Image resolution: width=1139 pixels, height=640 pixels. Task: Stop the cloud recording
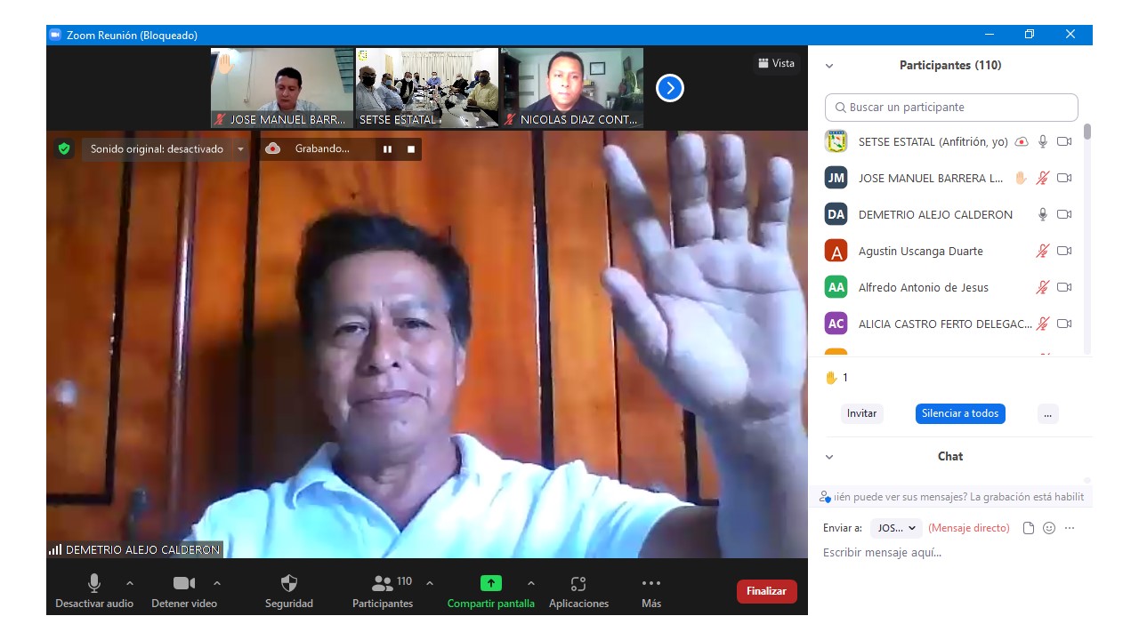[411, 149]
